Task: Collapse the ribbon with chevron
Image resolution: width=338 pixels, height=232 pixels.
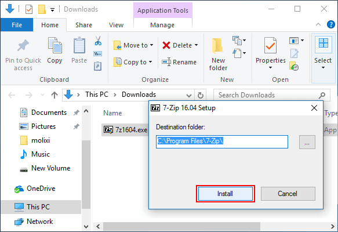Action: [318, 24]
